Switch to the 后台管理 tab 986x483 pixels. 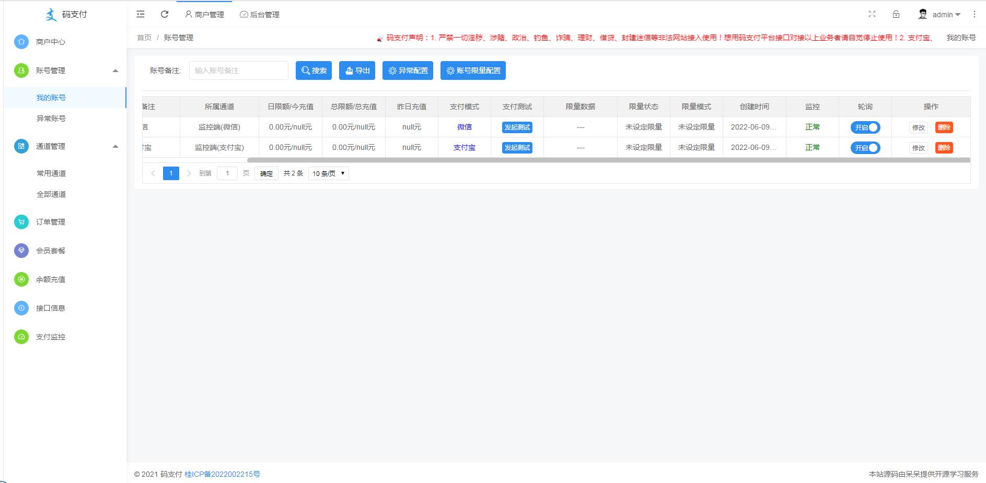260,15
